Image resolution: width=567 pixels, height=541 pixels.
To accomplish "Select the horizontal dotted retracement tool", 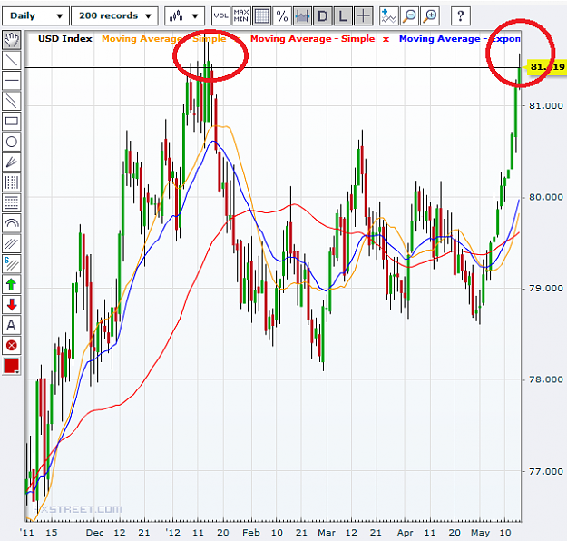I will (11, 202).
